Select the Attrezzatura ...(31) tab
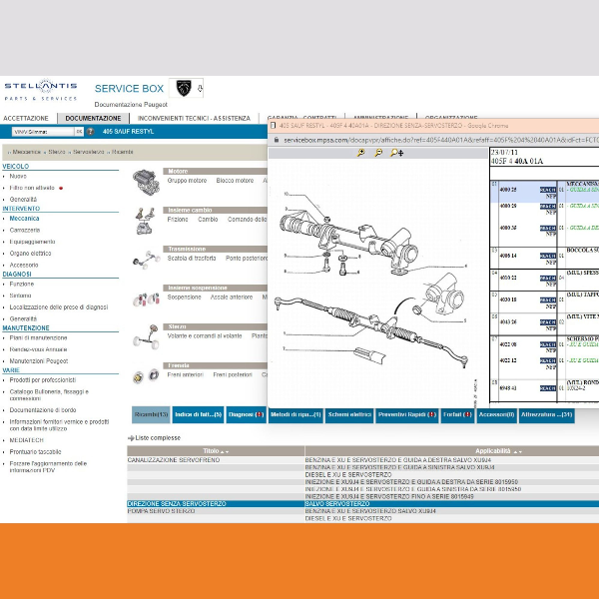Image resolution: width=599 pixels, height=599 pixels. [546, 415]
